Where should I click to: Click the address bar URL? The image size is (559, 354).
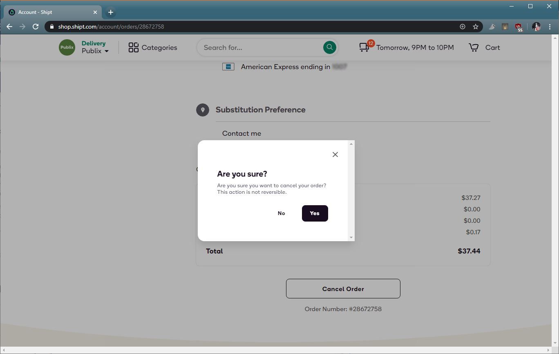pos(111,27)
